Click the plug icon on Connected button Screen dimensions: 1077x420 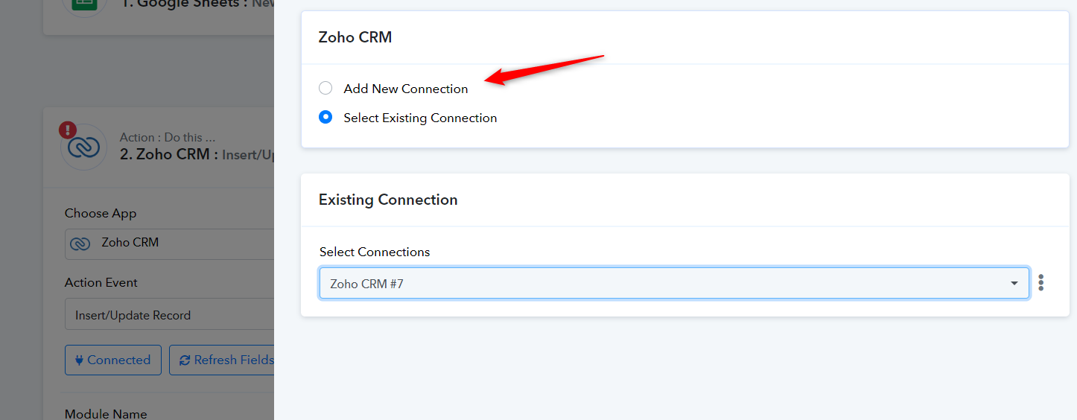(x=78, y=360)
